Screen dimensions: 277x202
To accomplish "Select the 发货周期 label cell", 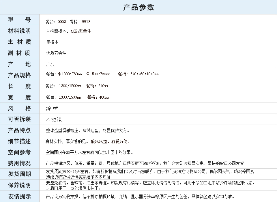I will [20, 174].
